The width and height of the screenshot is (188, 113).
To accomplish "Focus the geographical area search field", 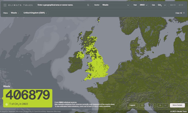I will pos(62,5).
